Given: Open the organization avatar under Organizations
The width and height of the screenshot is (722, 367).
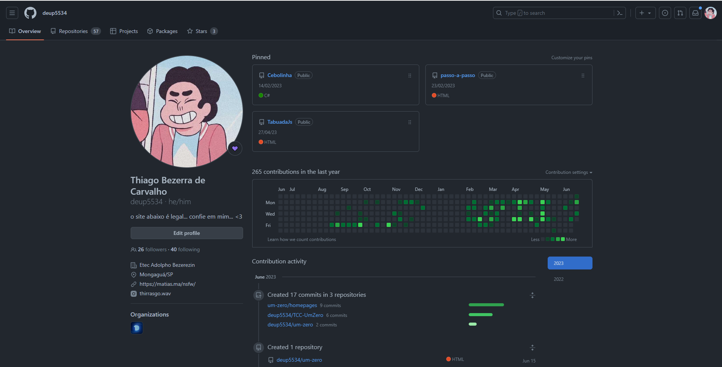Looking at the screenshot, I should point(137,328).
